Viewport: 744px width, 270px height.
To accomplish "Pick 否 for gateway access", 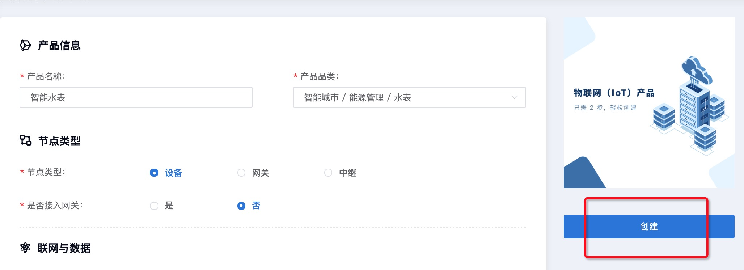I will [x=241, y=206].
